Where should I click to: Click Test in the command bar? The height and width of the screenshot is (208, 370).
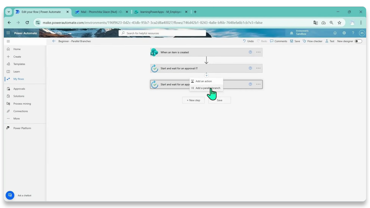pos(330,41)
